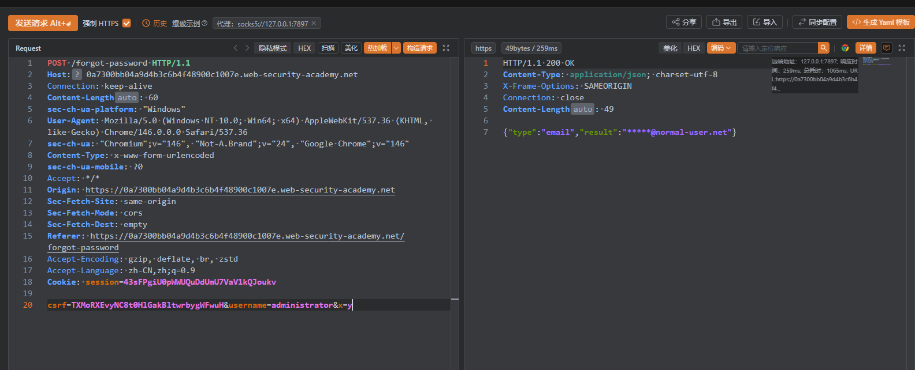Click the Content-Length auto tag in request
The width and height of the screenshot is (915, 370).
[127, 97]
